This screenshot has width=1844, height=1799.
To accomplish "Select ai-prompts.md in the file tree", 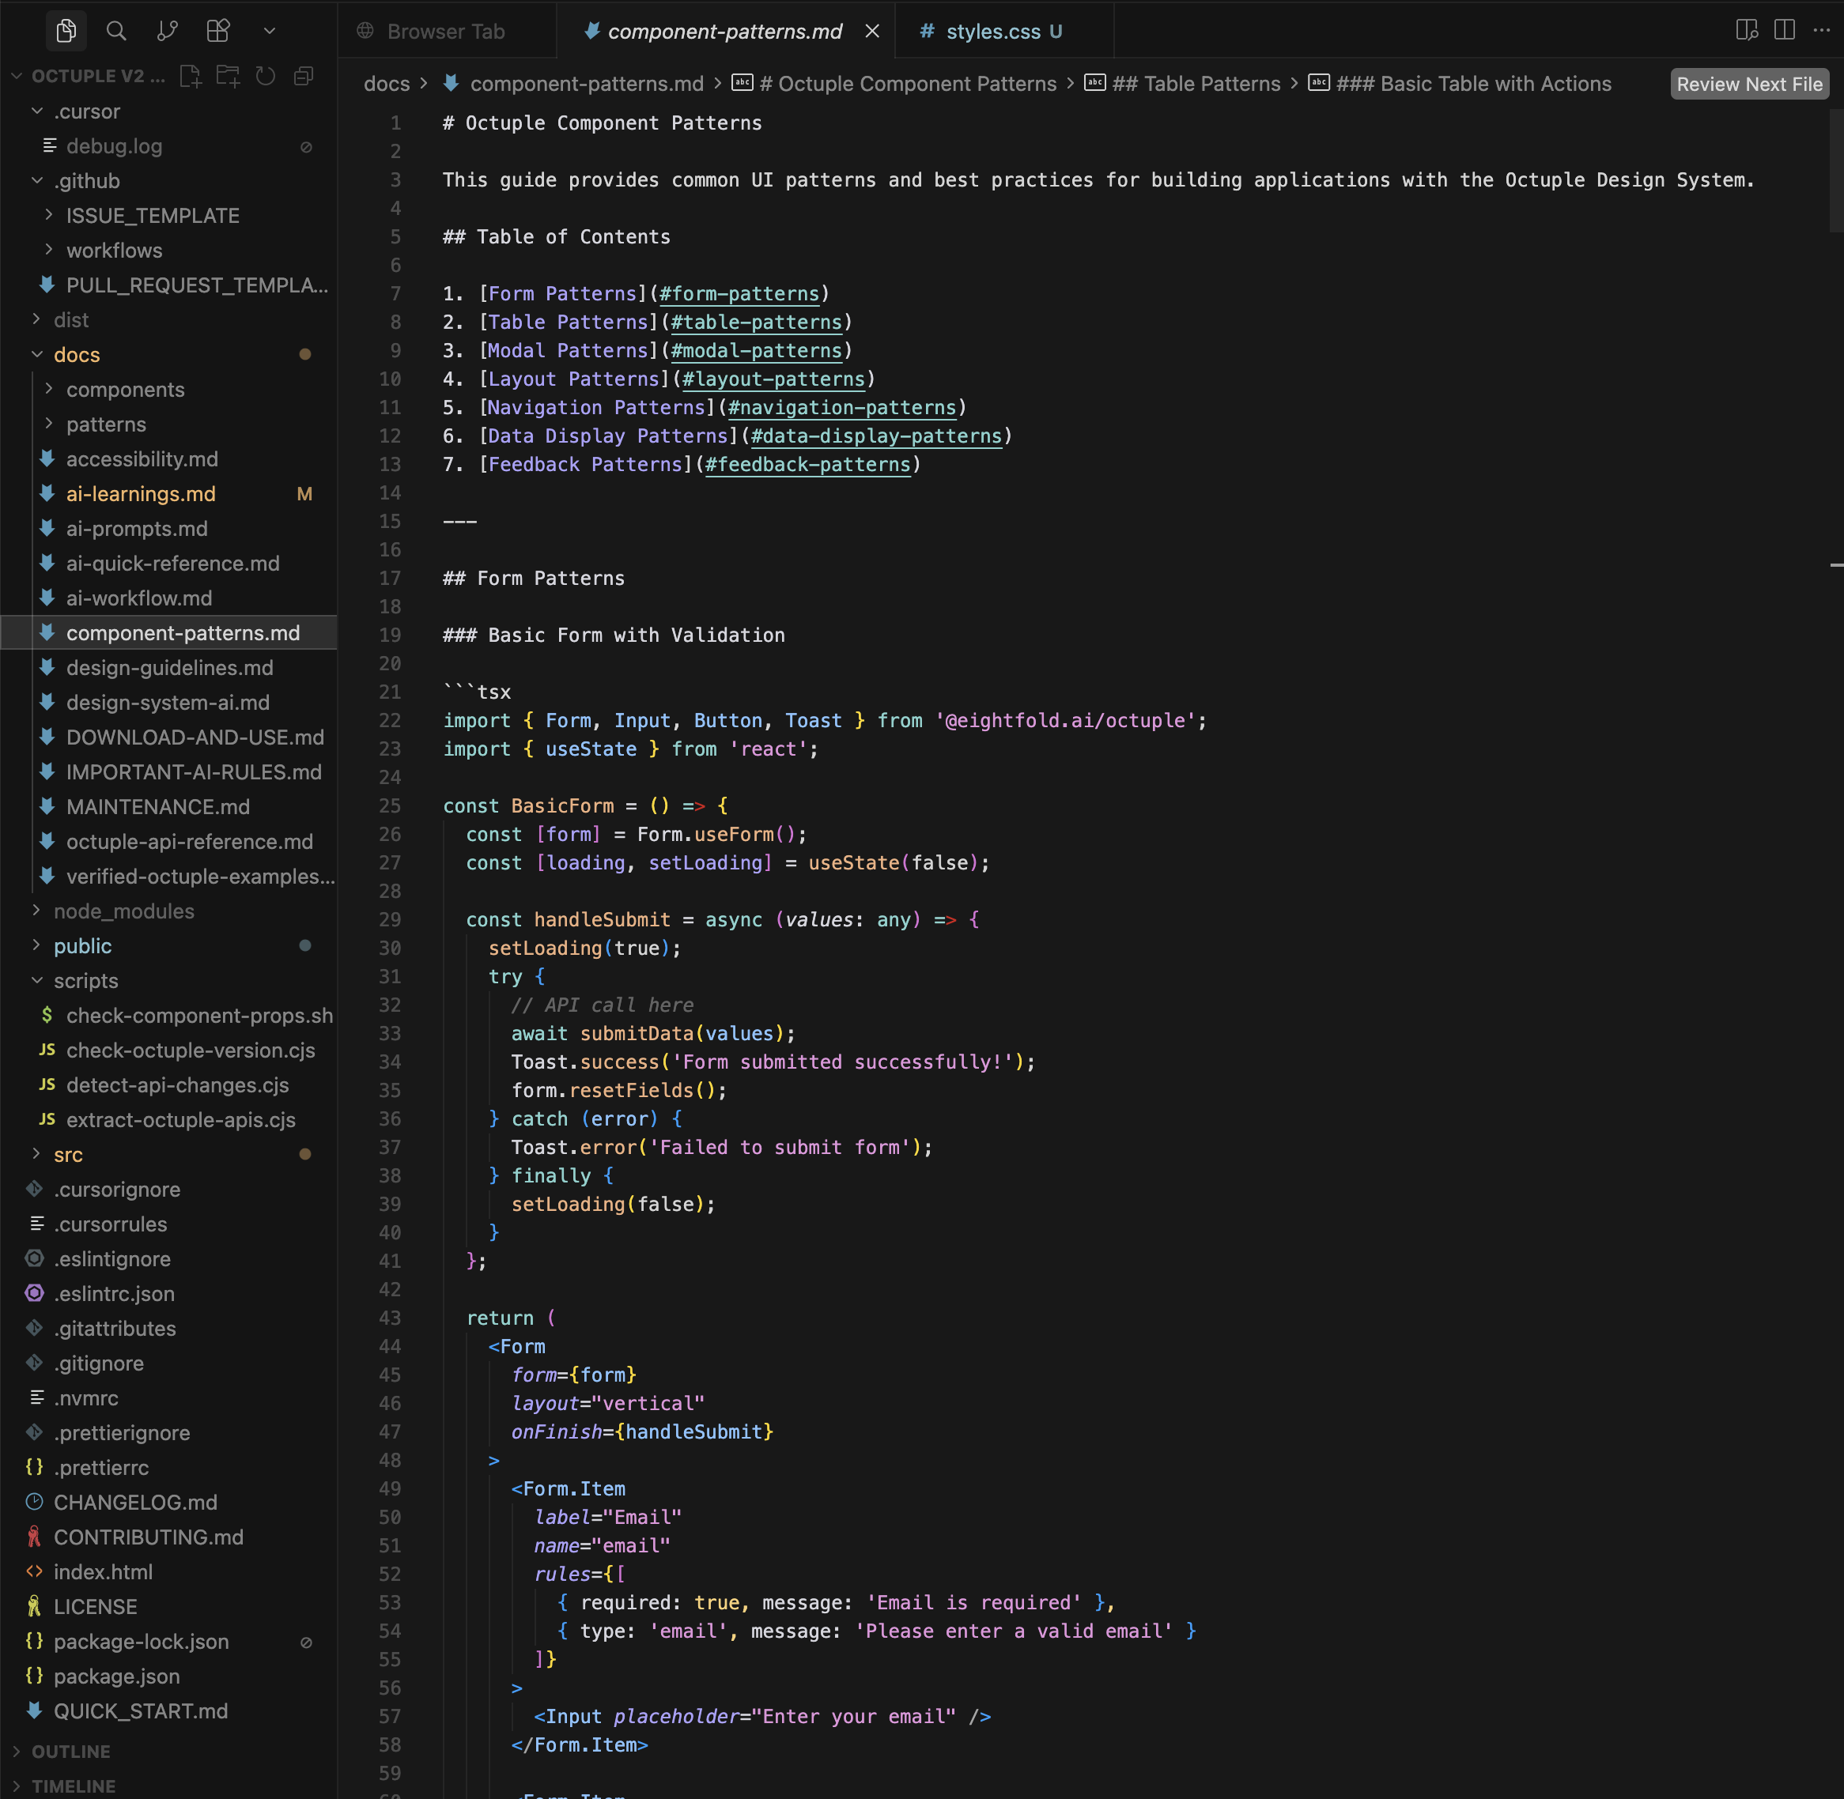I will coord(137,528).
